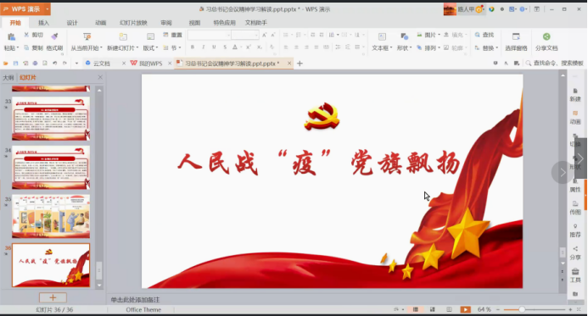Adjust the zoom slider in status bar
The height and width of the screenshot is (316, 588).
click(522, 309)
